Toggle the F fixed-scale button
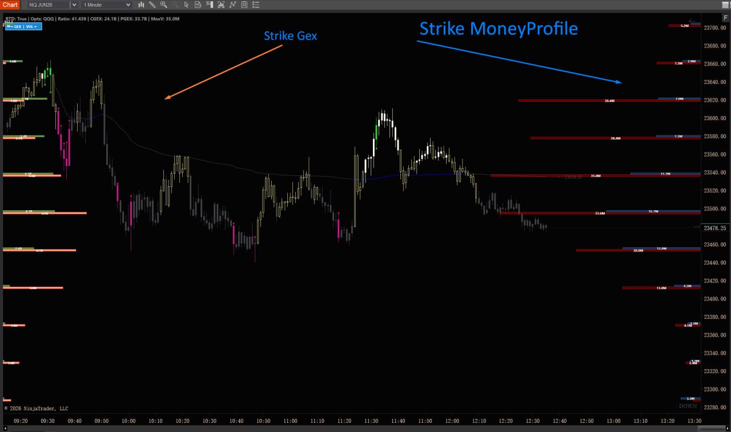The image size is (731, 432). point(725,18)
